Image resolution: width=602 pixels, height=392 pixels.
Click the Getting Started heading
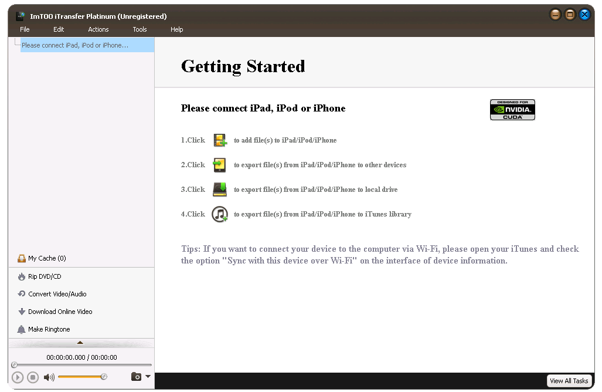pos(243,66)
